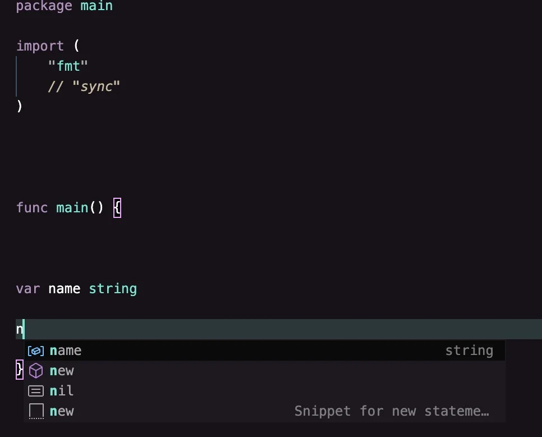The height and width of the screenshot is (437, 542).
Task: Click the highlighted opening brace of main
Action: point(117,208)
